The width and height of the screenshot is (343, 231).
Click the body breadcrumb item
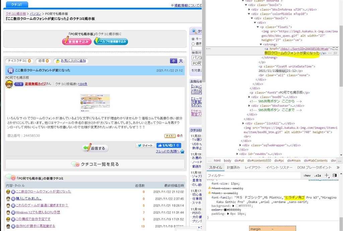227,160
